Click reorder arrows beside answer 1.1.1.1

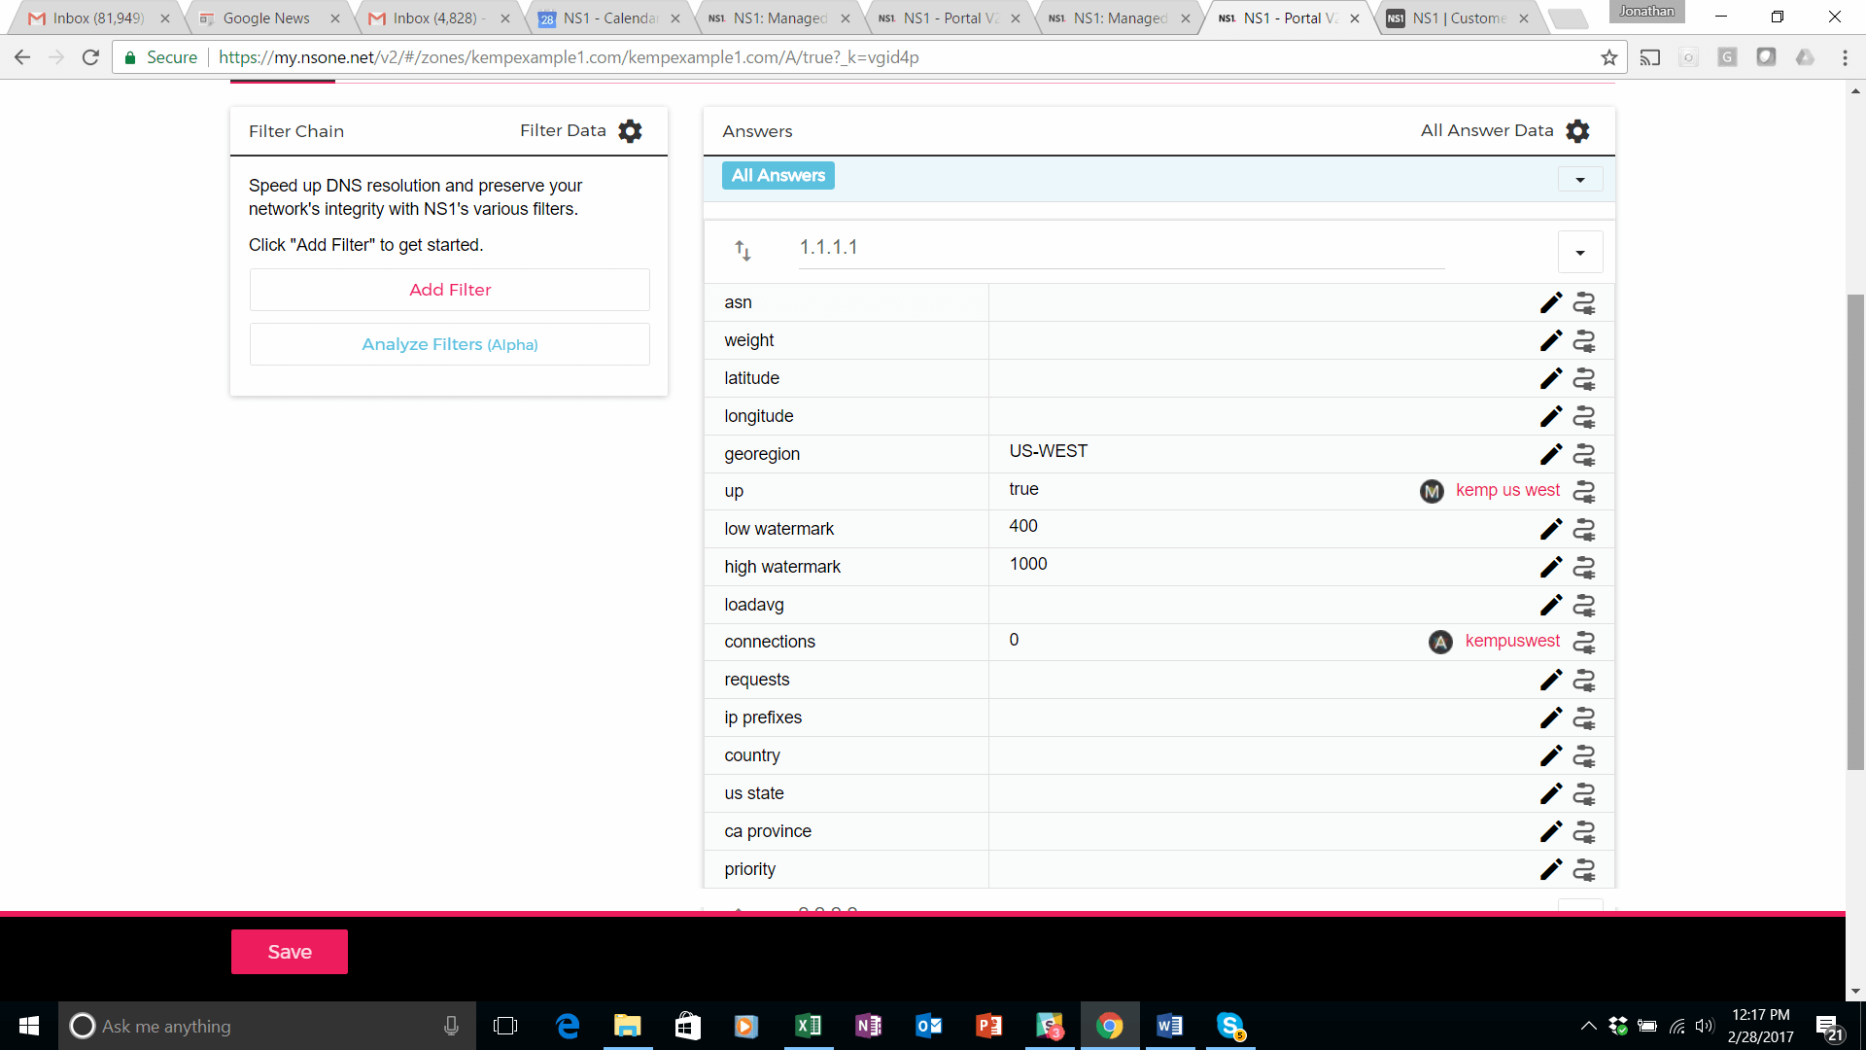tap(743, 251)
